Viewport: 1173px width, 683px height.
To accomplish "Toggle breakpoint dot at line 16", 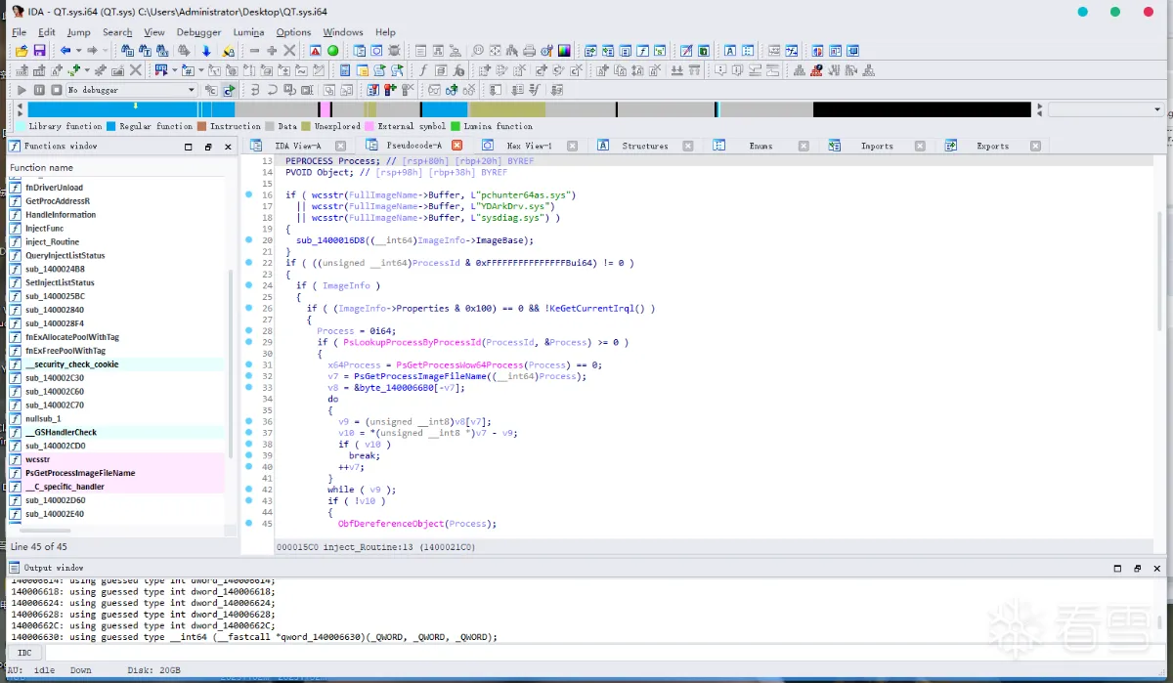I will coord(250,195).
